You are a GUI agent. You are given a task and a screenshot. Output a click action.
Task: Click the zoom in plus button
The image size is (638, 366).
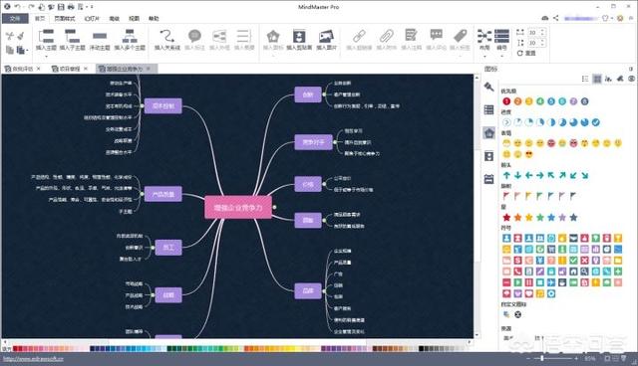pyautogui.click(x=576, y=358)
